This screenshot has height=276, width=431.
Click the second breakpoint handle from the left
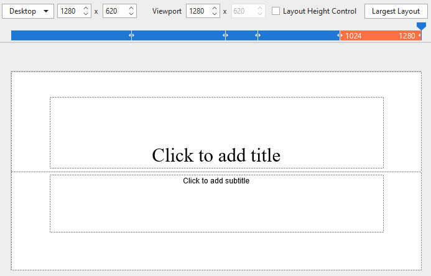(x=226, y=36)
